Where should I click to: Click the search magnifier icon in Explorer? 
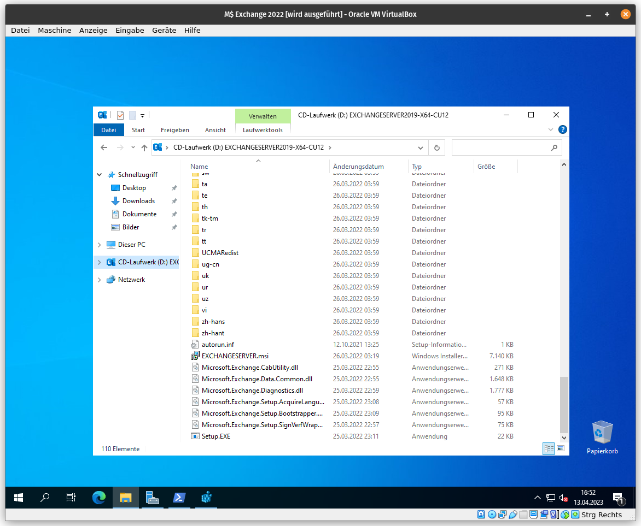pyautogui.click(x=554, y=147)
